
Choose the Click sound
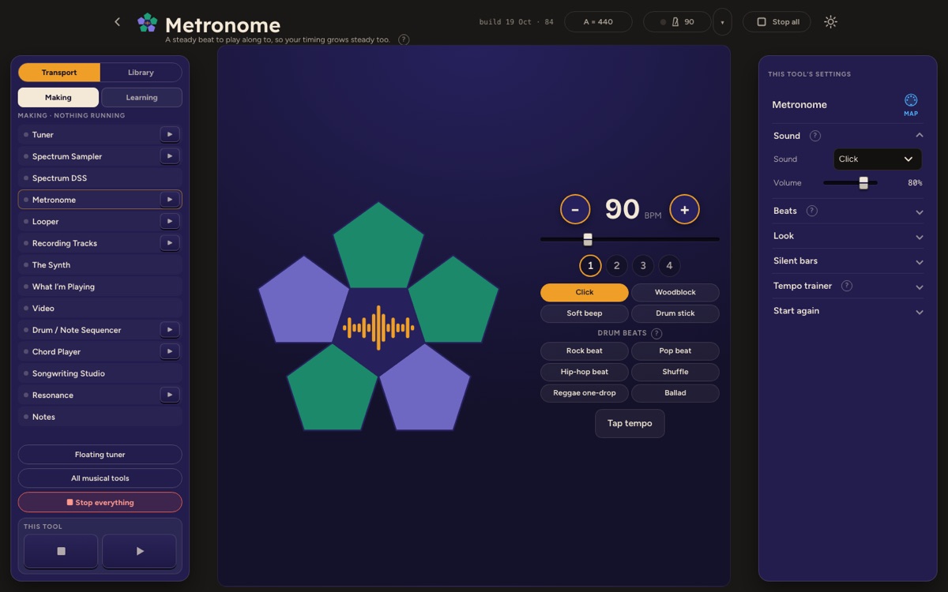click(585, 292)
